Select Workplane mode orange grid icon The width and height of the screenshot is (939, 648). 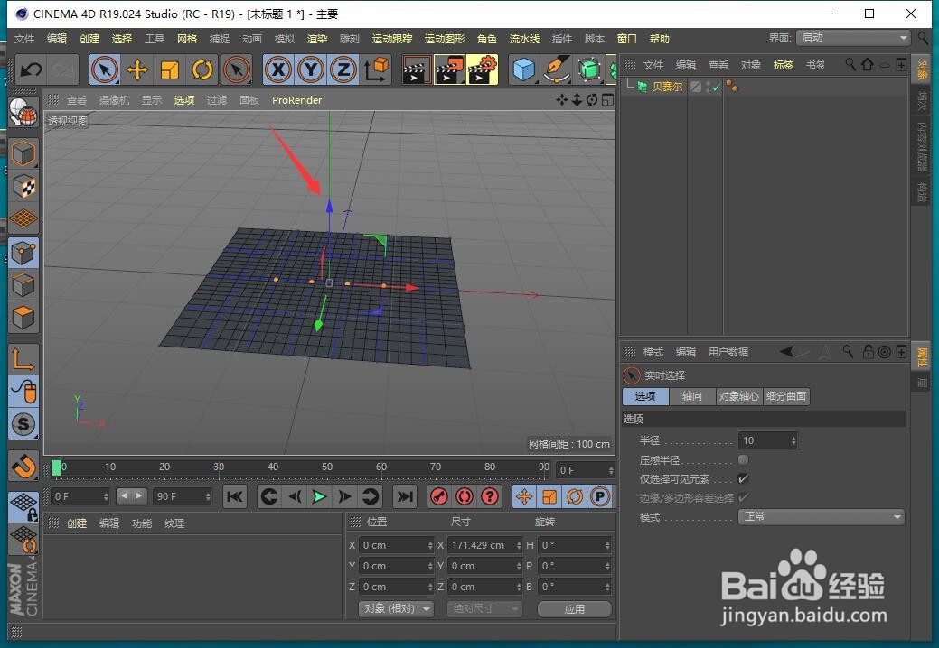[x=23, y=218]
